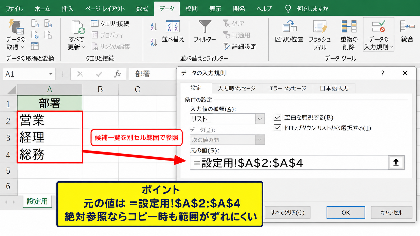Expand the 入力値の種類 リスト dropdown
Screen dimensions: 420x236
coord(260,119)
